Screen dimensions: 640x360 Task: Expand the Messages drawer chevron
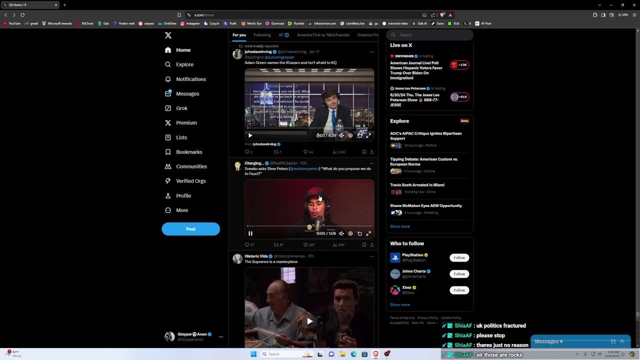(x=622, y=341)
